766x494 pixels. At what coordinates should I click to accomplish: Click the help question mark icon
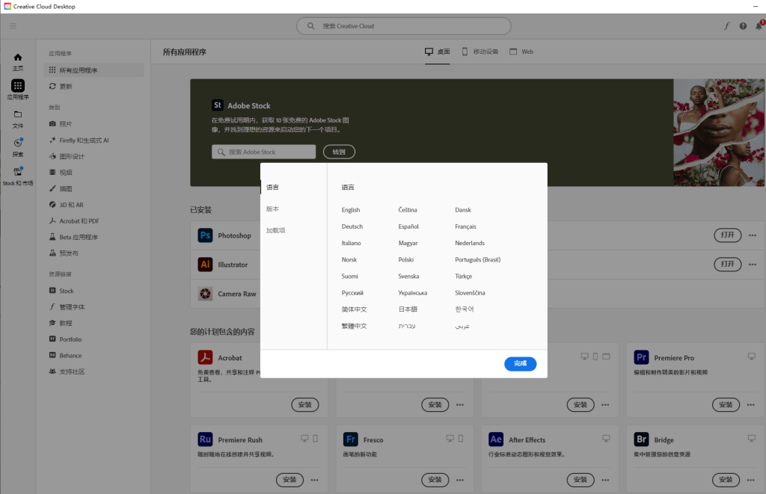point(743,26)
